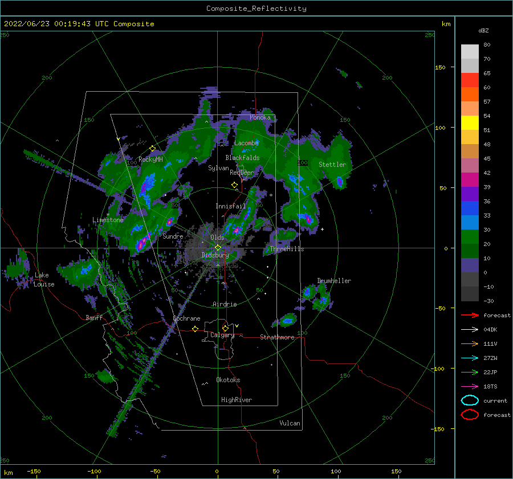Image resolution: width=513 pixels, height=479 pixels.
Task: Click the Sylvan label
Action: tap(218, 168)
